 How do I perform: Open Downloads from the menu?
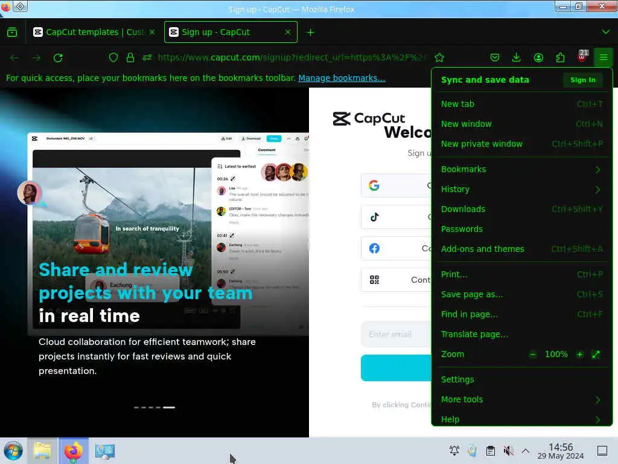tap(522, 209)
